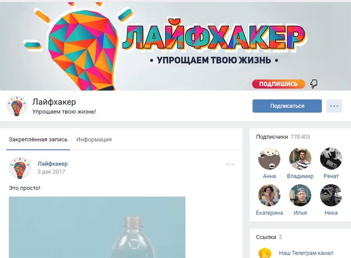Switch to the Информация tab
Image resolution: width=351 pixels, height=258 pixels.
pos(94,140)
